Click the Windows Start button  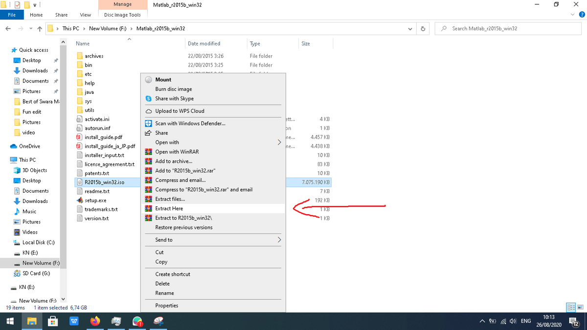tap(10, 321)
